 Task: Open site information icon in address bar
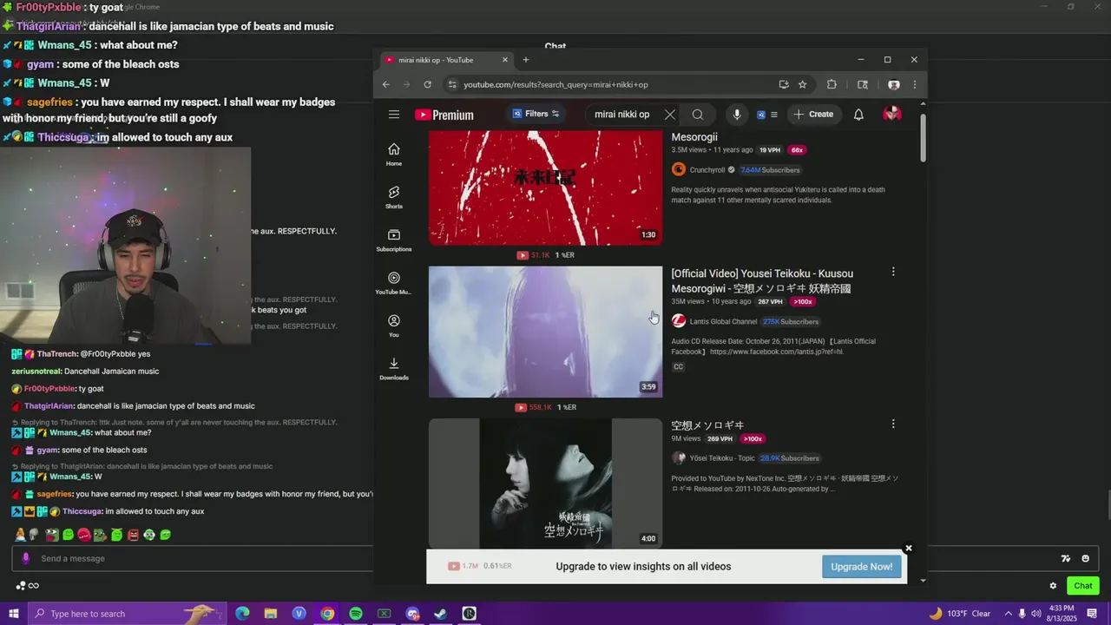click(x=451, y=84)
